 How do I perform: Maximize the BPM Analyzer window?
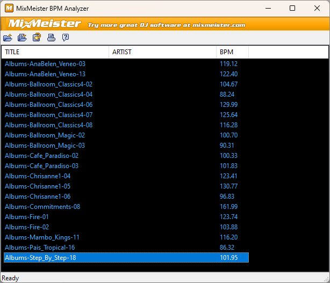pos(292,9)
